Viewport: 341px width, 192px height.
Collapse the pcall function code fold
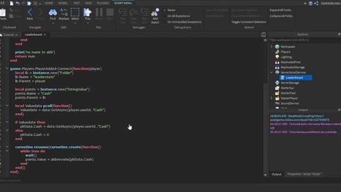7,106
